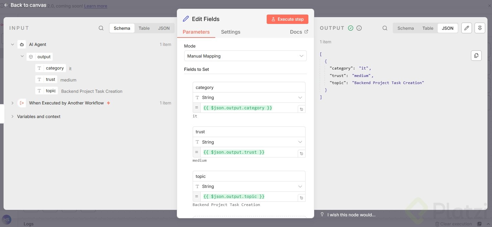This screenshot has height=227, width=492.
Task: Click the $json.output.trust expression field
Action: (249, 152)
